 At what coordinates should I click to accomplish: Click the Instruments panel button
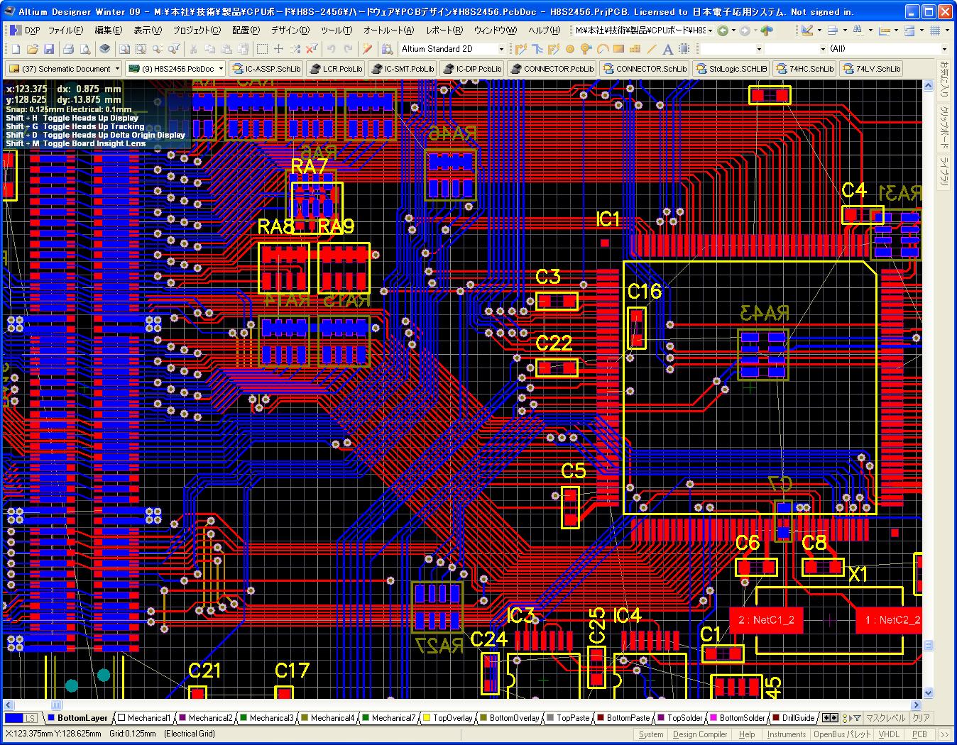(786, 734)
